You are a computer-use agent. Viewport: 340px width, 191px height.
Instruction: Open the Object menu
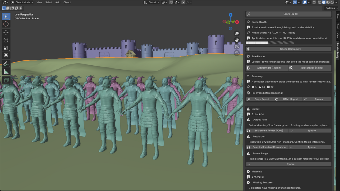coord(67,2)
